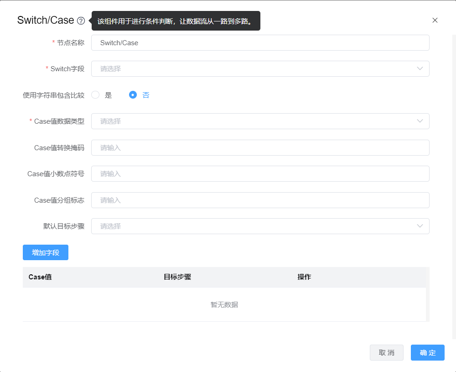Close the Switch/Case dialog with X icon
This screenshot has width=456, height=372.
pyautogui.click(x=435, y=20)
